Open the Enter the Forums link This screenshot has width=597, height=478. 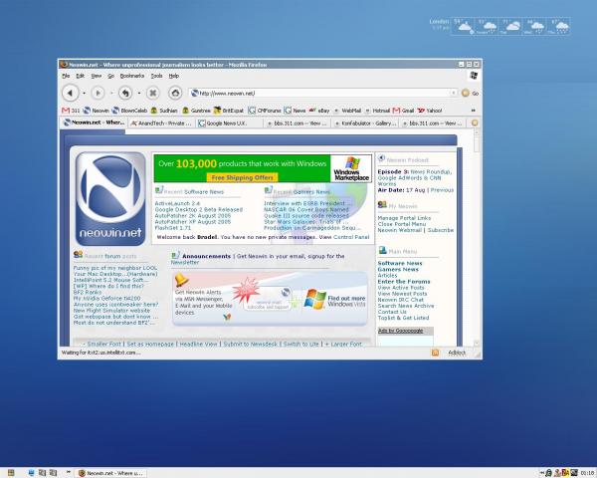(x=404, y=281)
